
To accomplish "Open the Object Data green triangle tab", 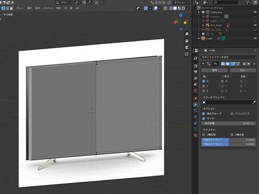I will 195,129.
